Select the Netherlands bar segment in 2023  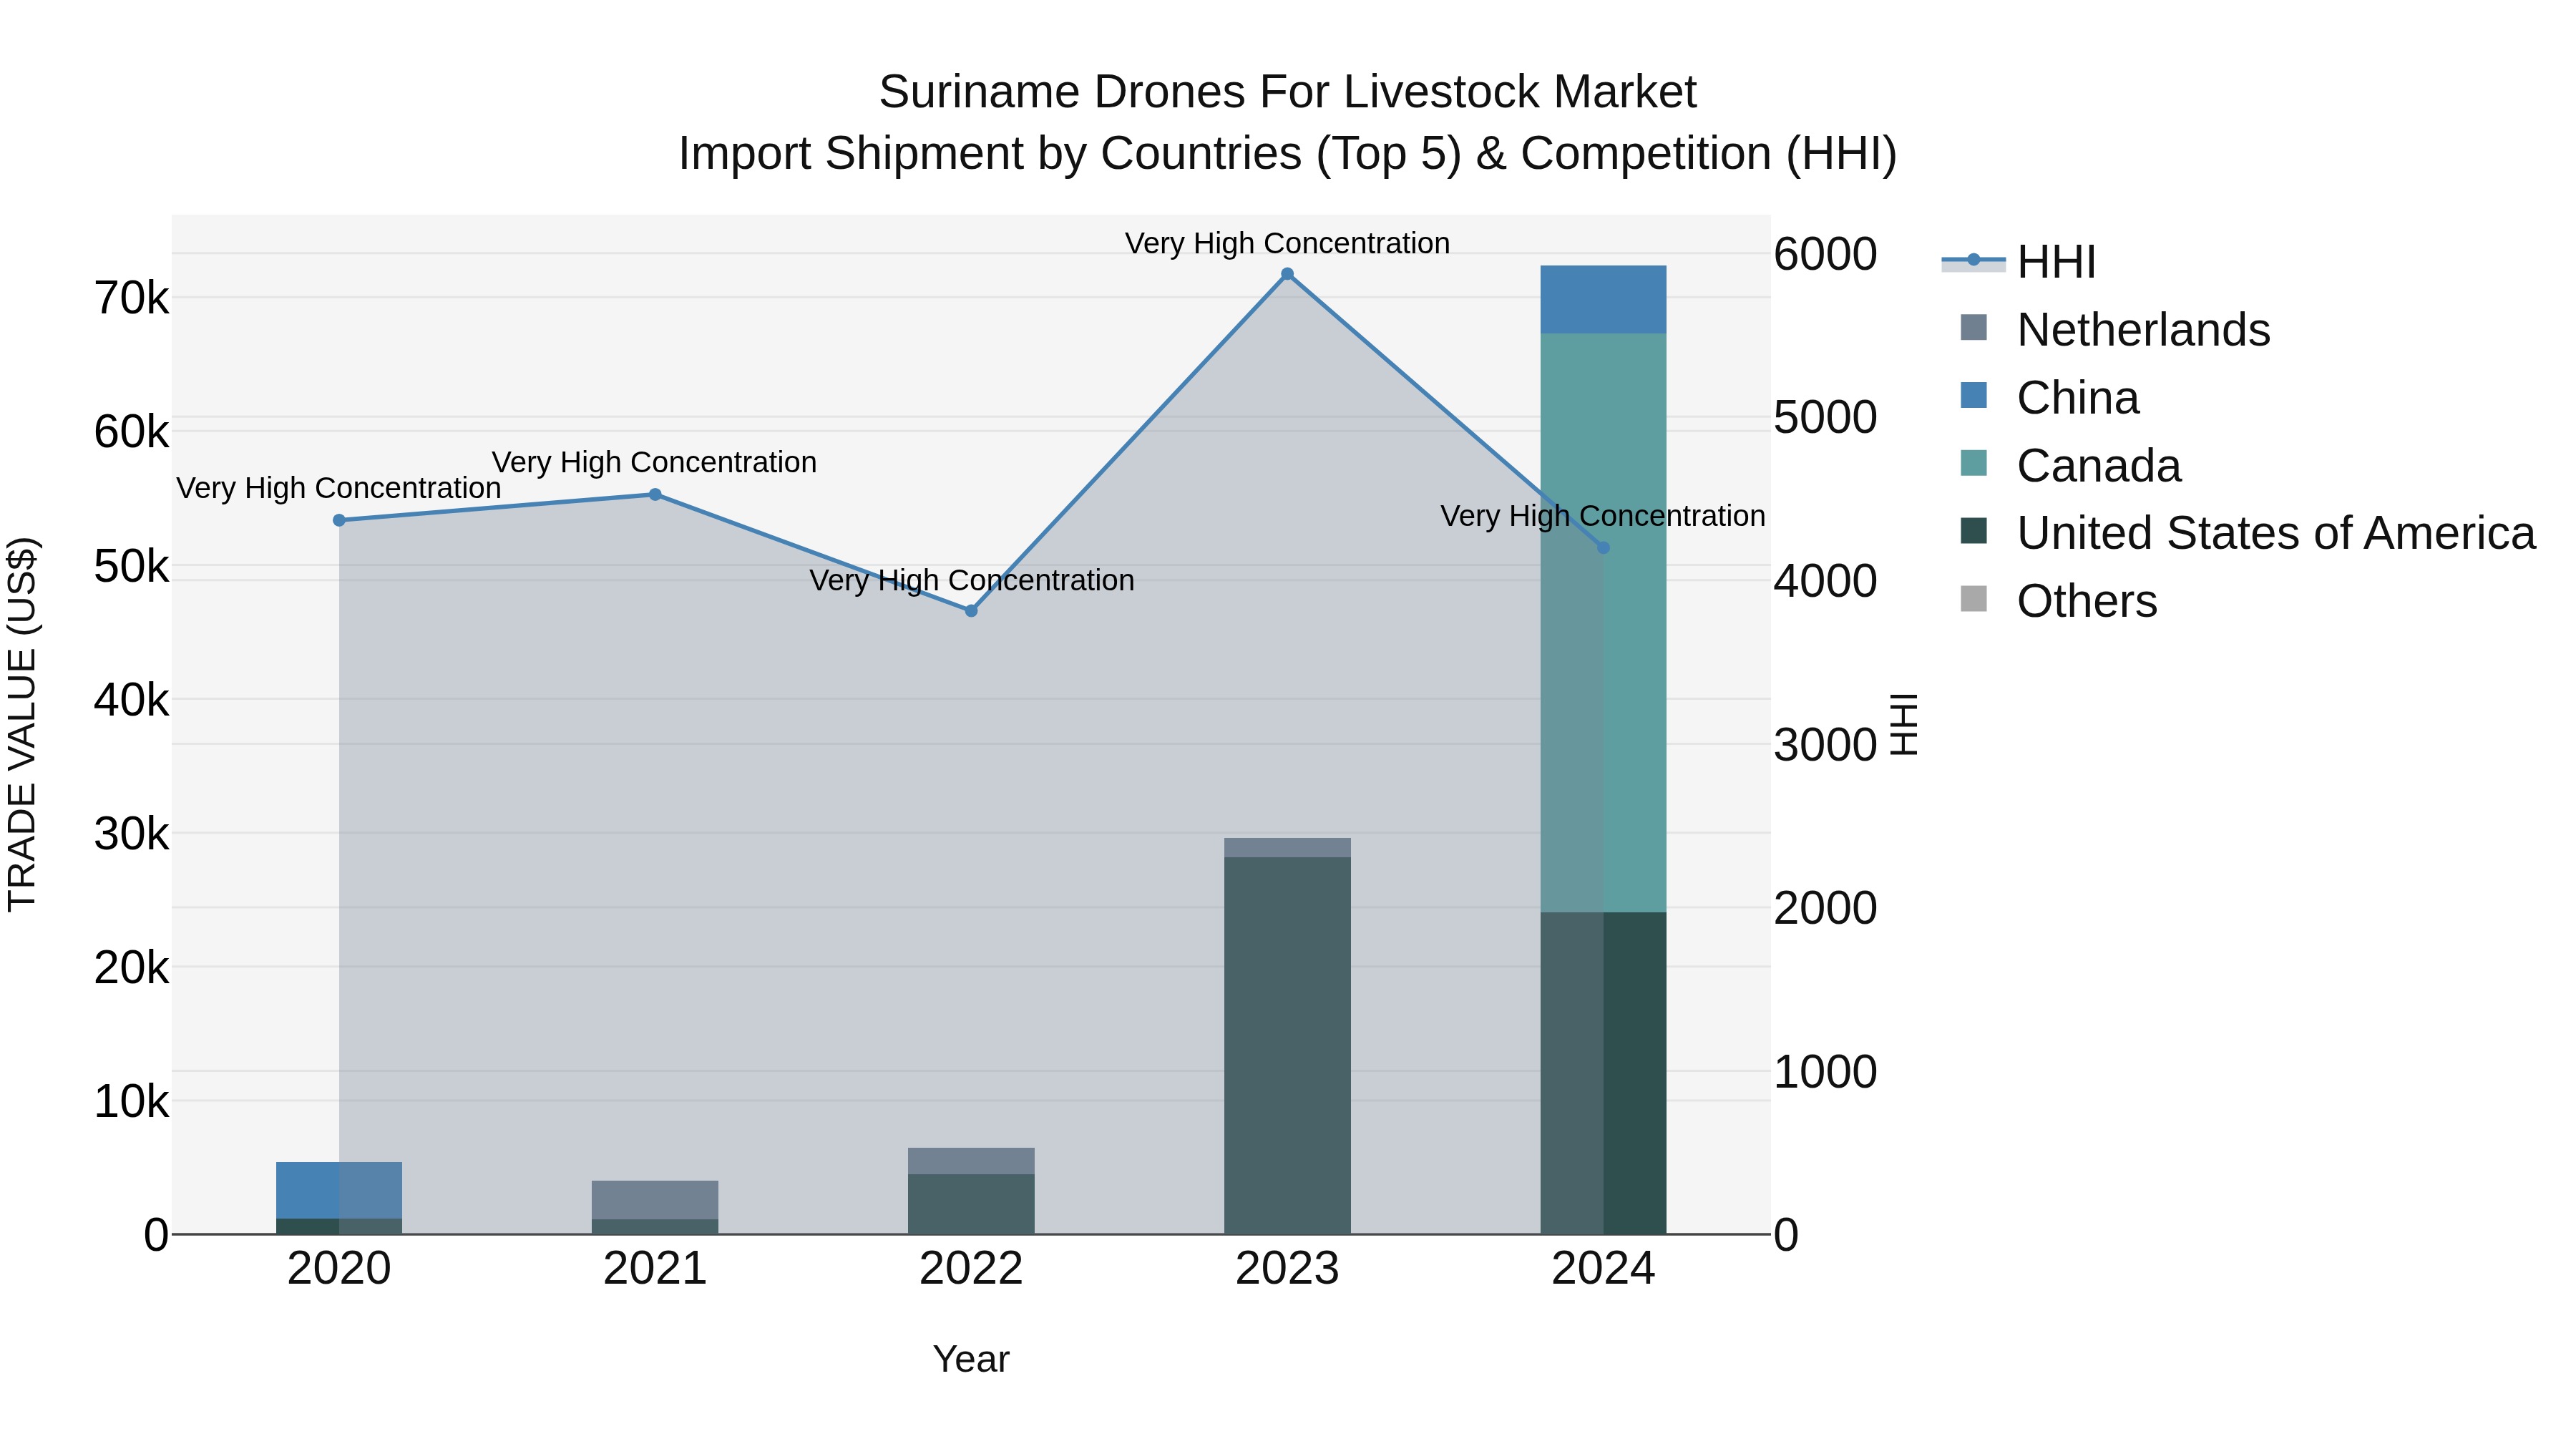tap(1287, 847)
